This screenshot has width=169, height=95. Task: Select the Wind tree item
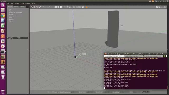coord(11,18)
